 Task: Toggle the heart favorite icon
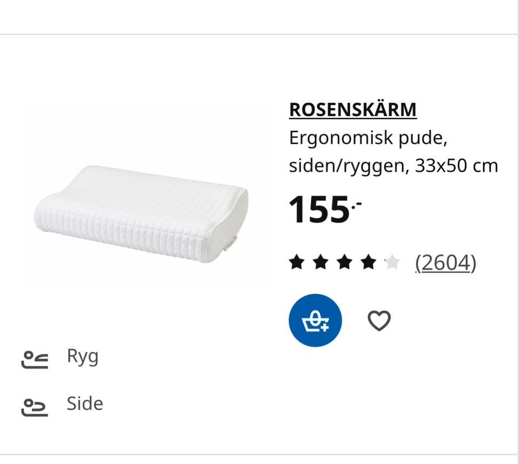click(x=379, y=321)
